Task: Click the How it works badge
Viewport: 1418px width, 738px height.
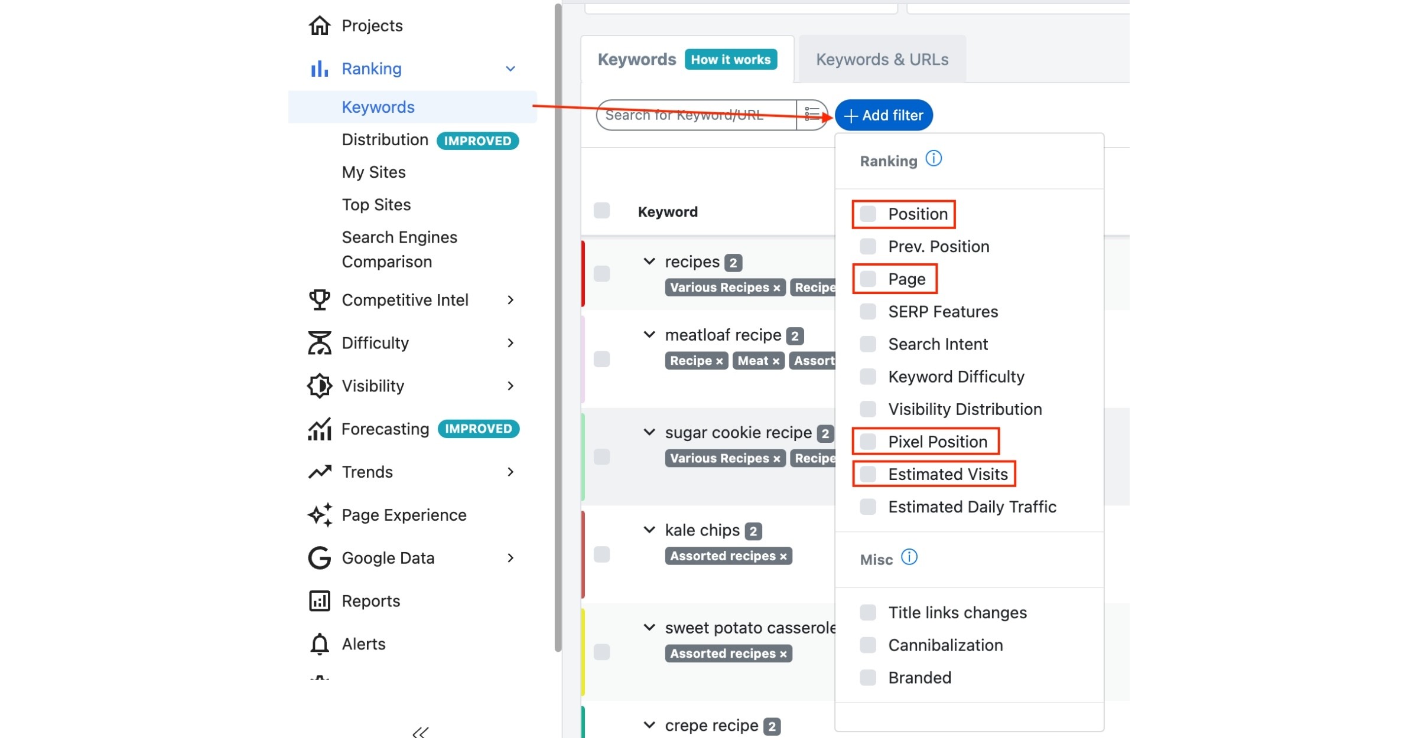Action: (x=731, y=59)
